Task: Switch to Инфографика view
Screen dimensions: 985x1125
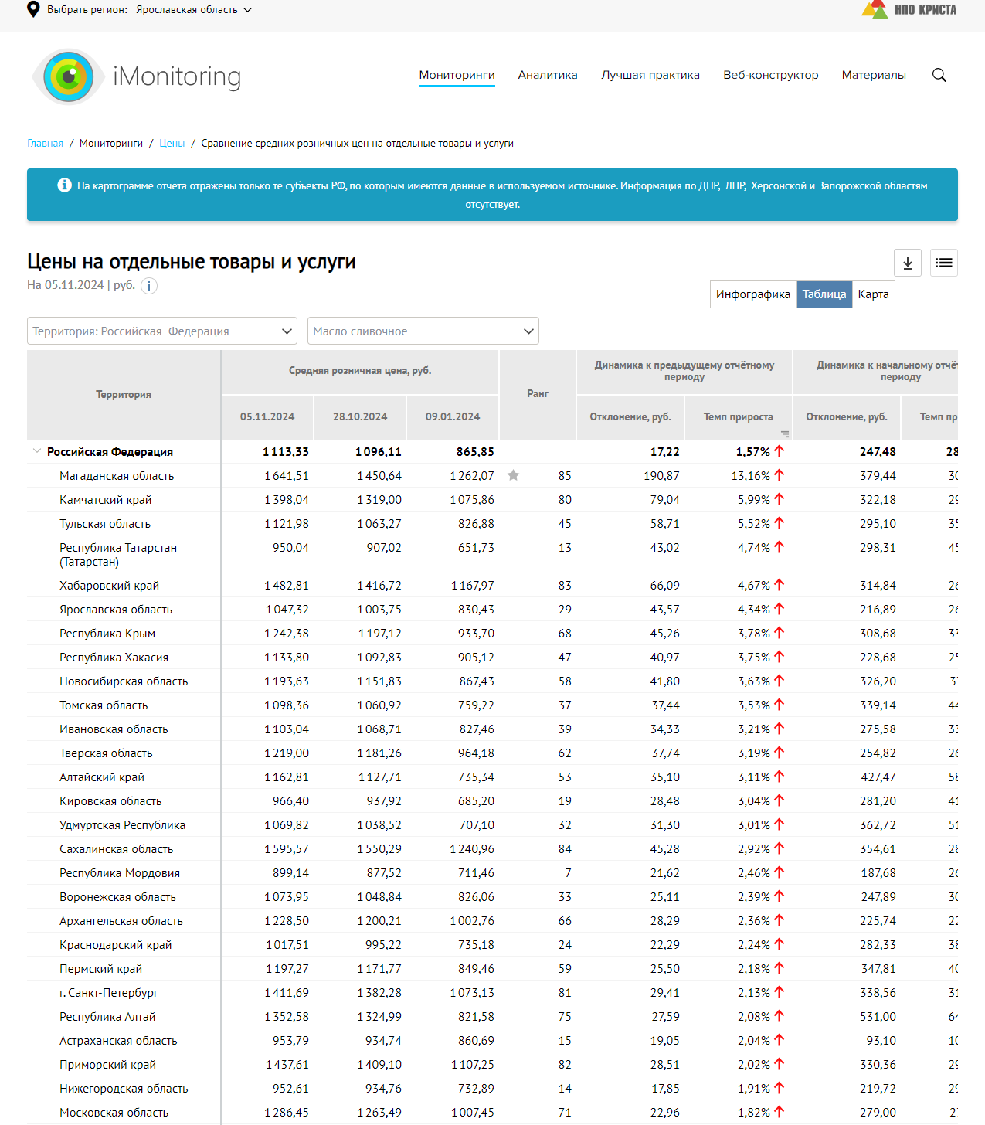Action: point(752,294)
